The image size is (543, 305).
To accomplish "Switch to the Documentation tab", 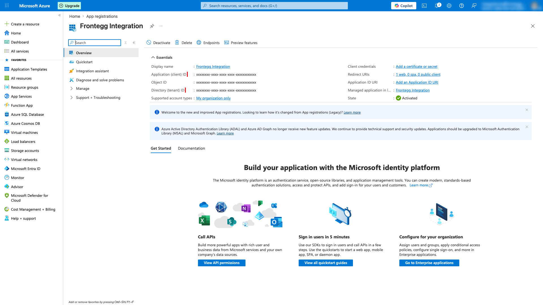I will (x=191, y=148).
